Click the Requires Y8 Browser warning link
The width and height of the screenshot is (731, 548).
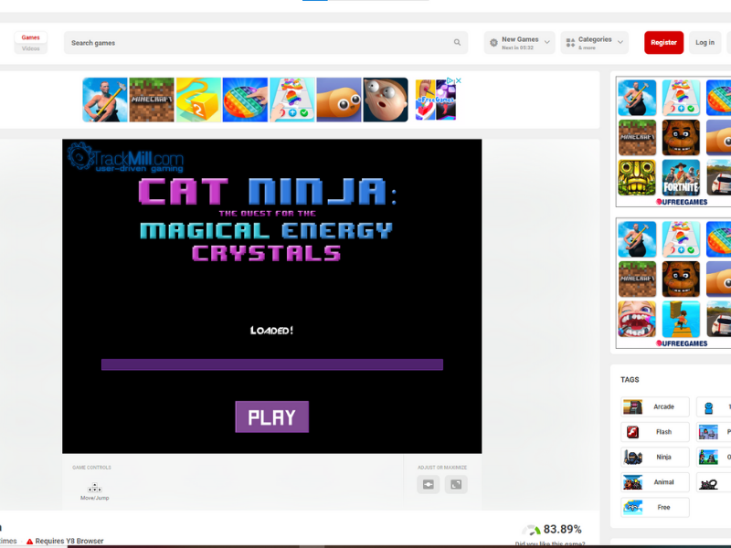(x=65, y=541)
